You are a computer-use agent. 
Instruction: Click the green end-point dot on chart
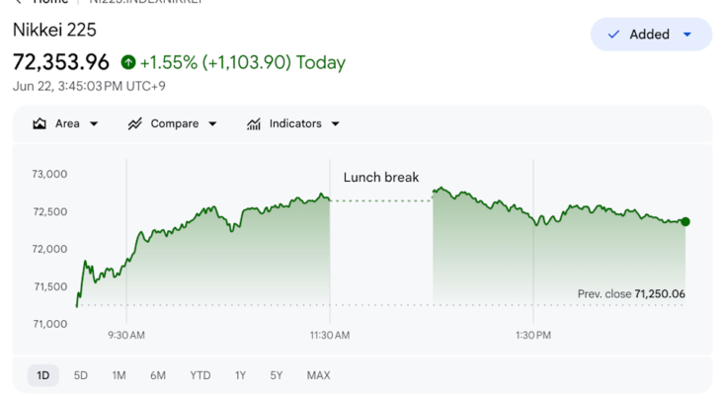[686, 222]
